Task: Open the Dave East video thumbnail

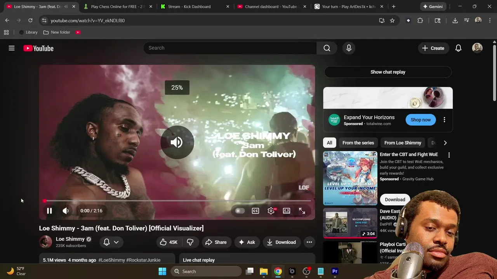Action: 350,223
